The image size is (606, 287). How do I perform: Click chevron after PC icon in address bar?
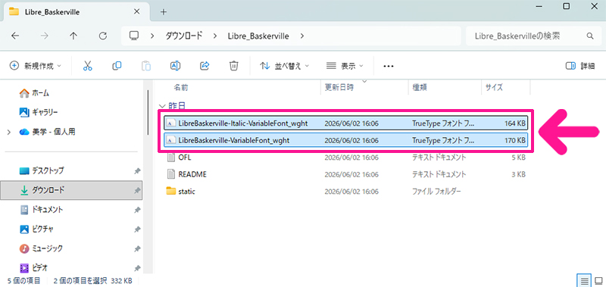(x=153, y=36)
